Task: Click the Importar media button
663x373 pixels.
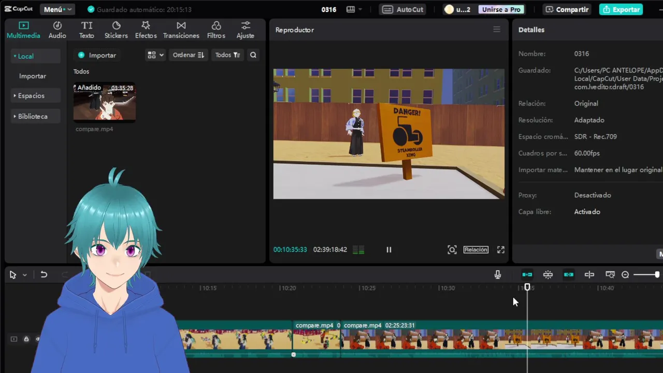Action: (x=97, y=55)
